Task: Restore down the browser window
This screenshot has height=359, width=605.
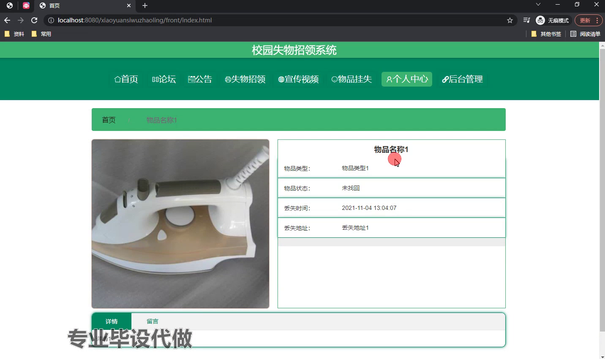Action: pyautogui.click(x=577, y=5)
